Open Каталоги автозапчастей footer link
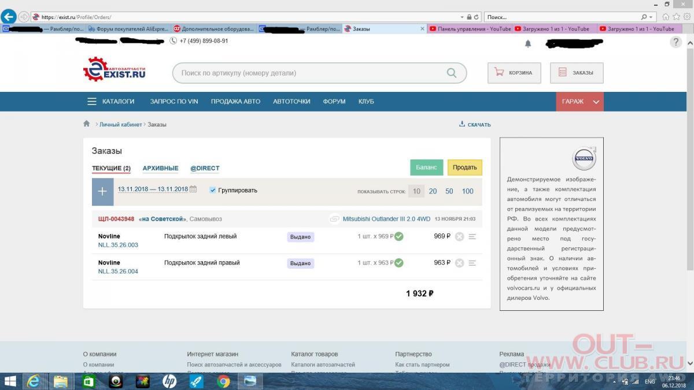The image size is (694, 390). tap(323, 365)
